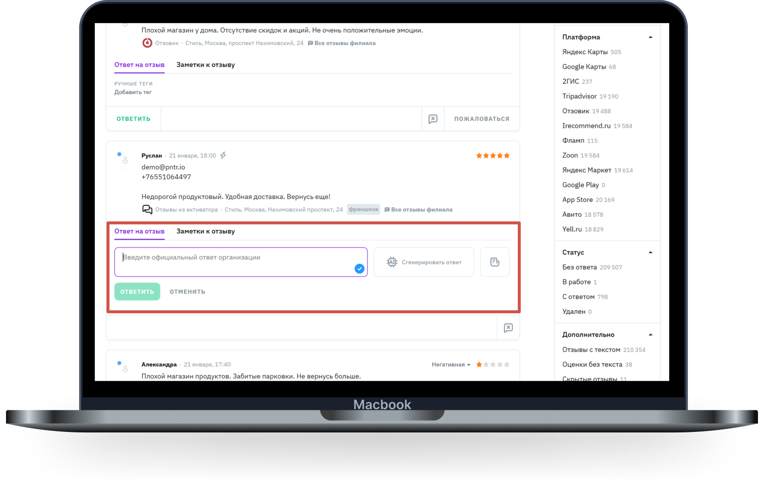Collapse the Платформа filter section
The width and height of the screenshot is (764, 485).
tap(650, 37)
